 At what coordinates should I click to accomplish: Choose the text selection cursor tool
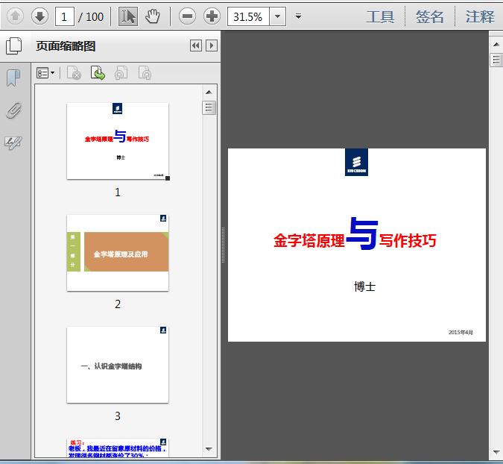[128, 16]
